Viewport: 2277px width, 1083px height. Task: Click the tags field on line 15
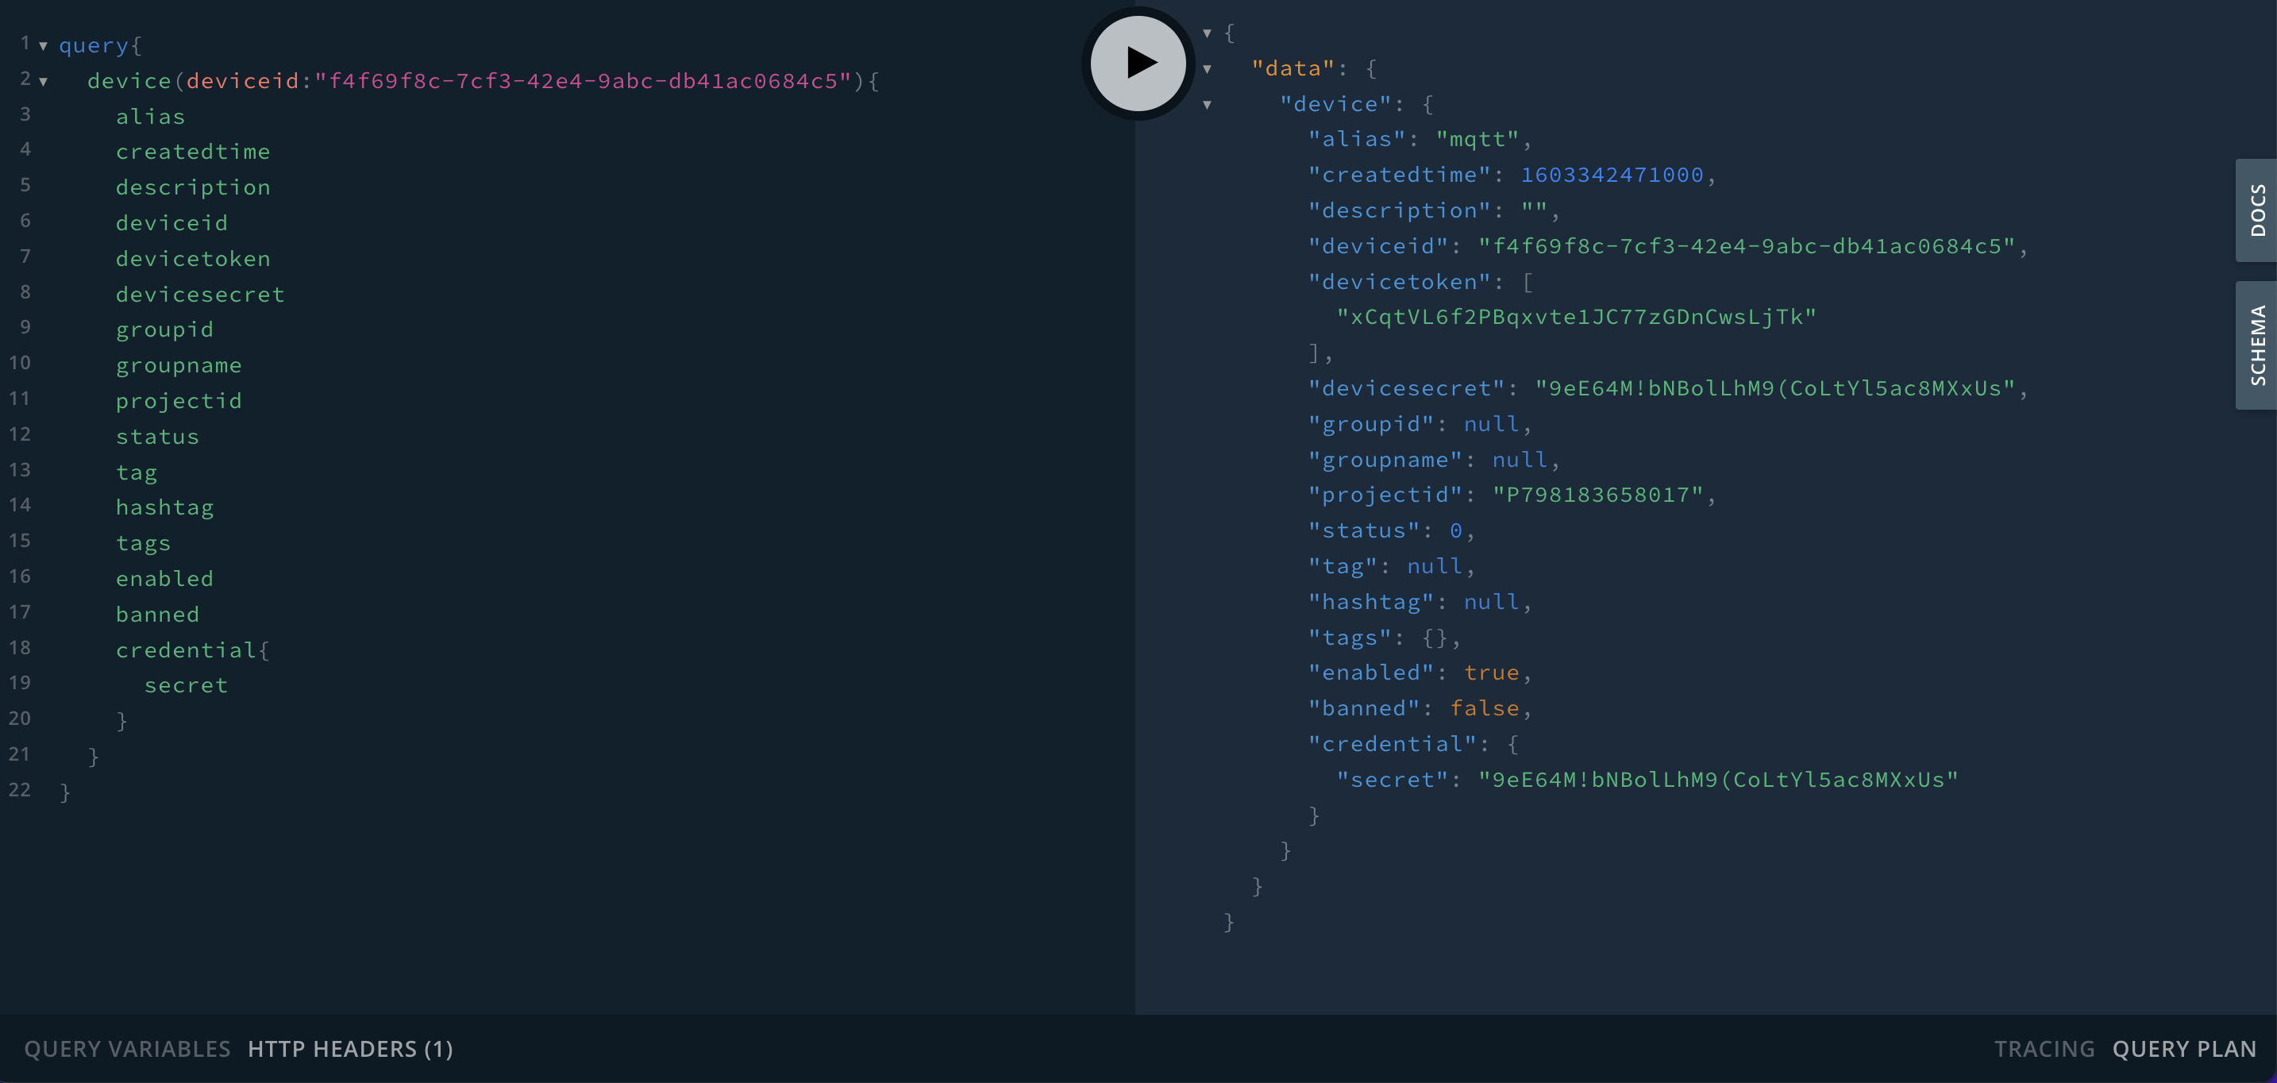pyautogui.click(x=143, y=543)
